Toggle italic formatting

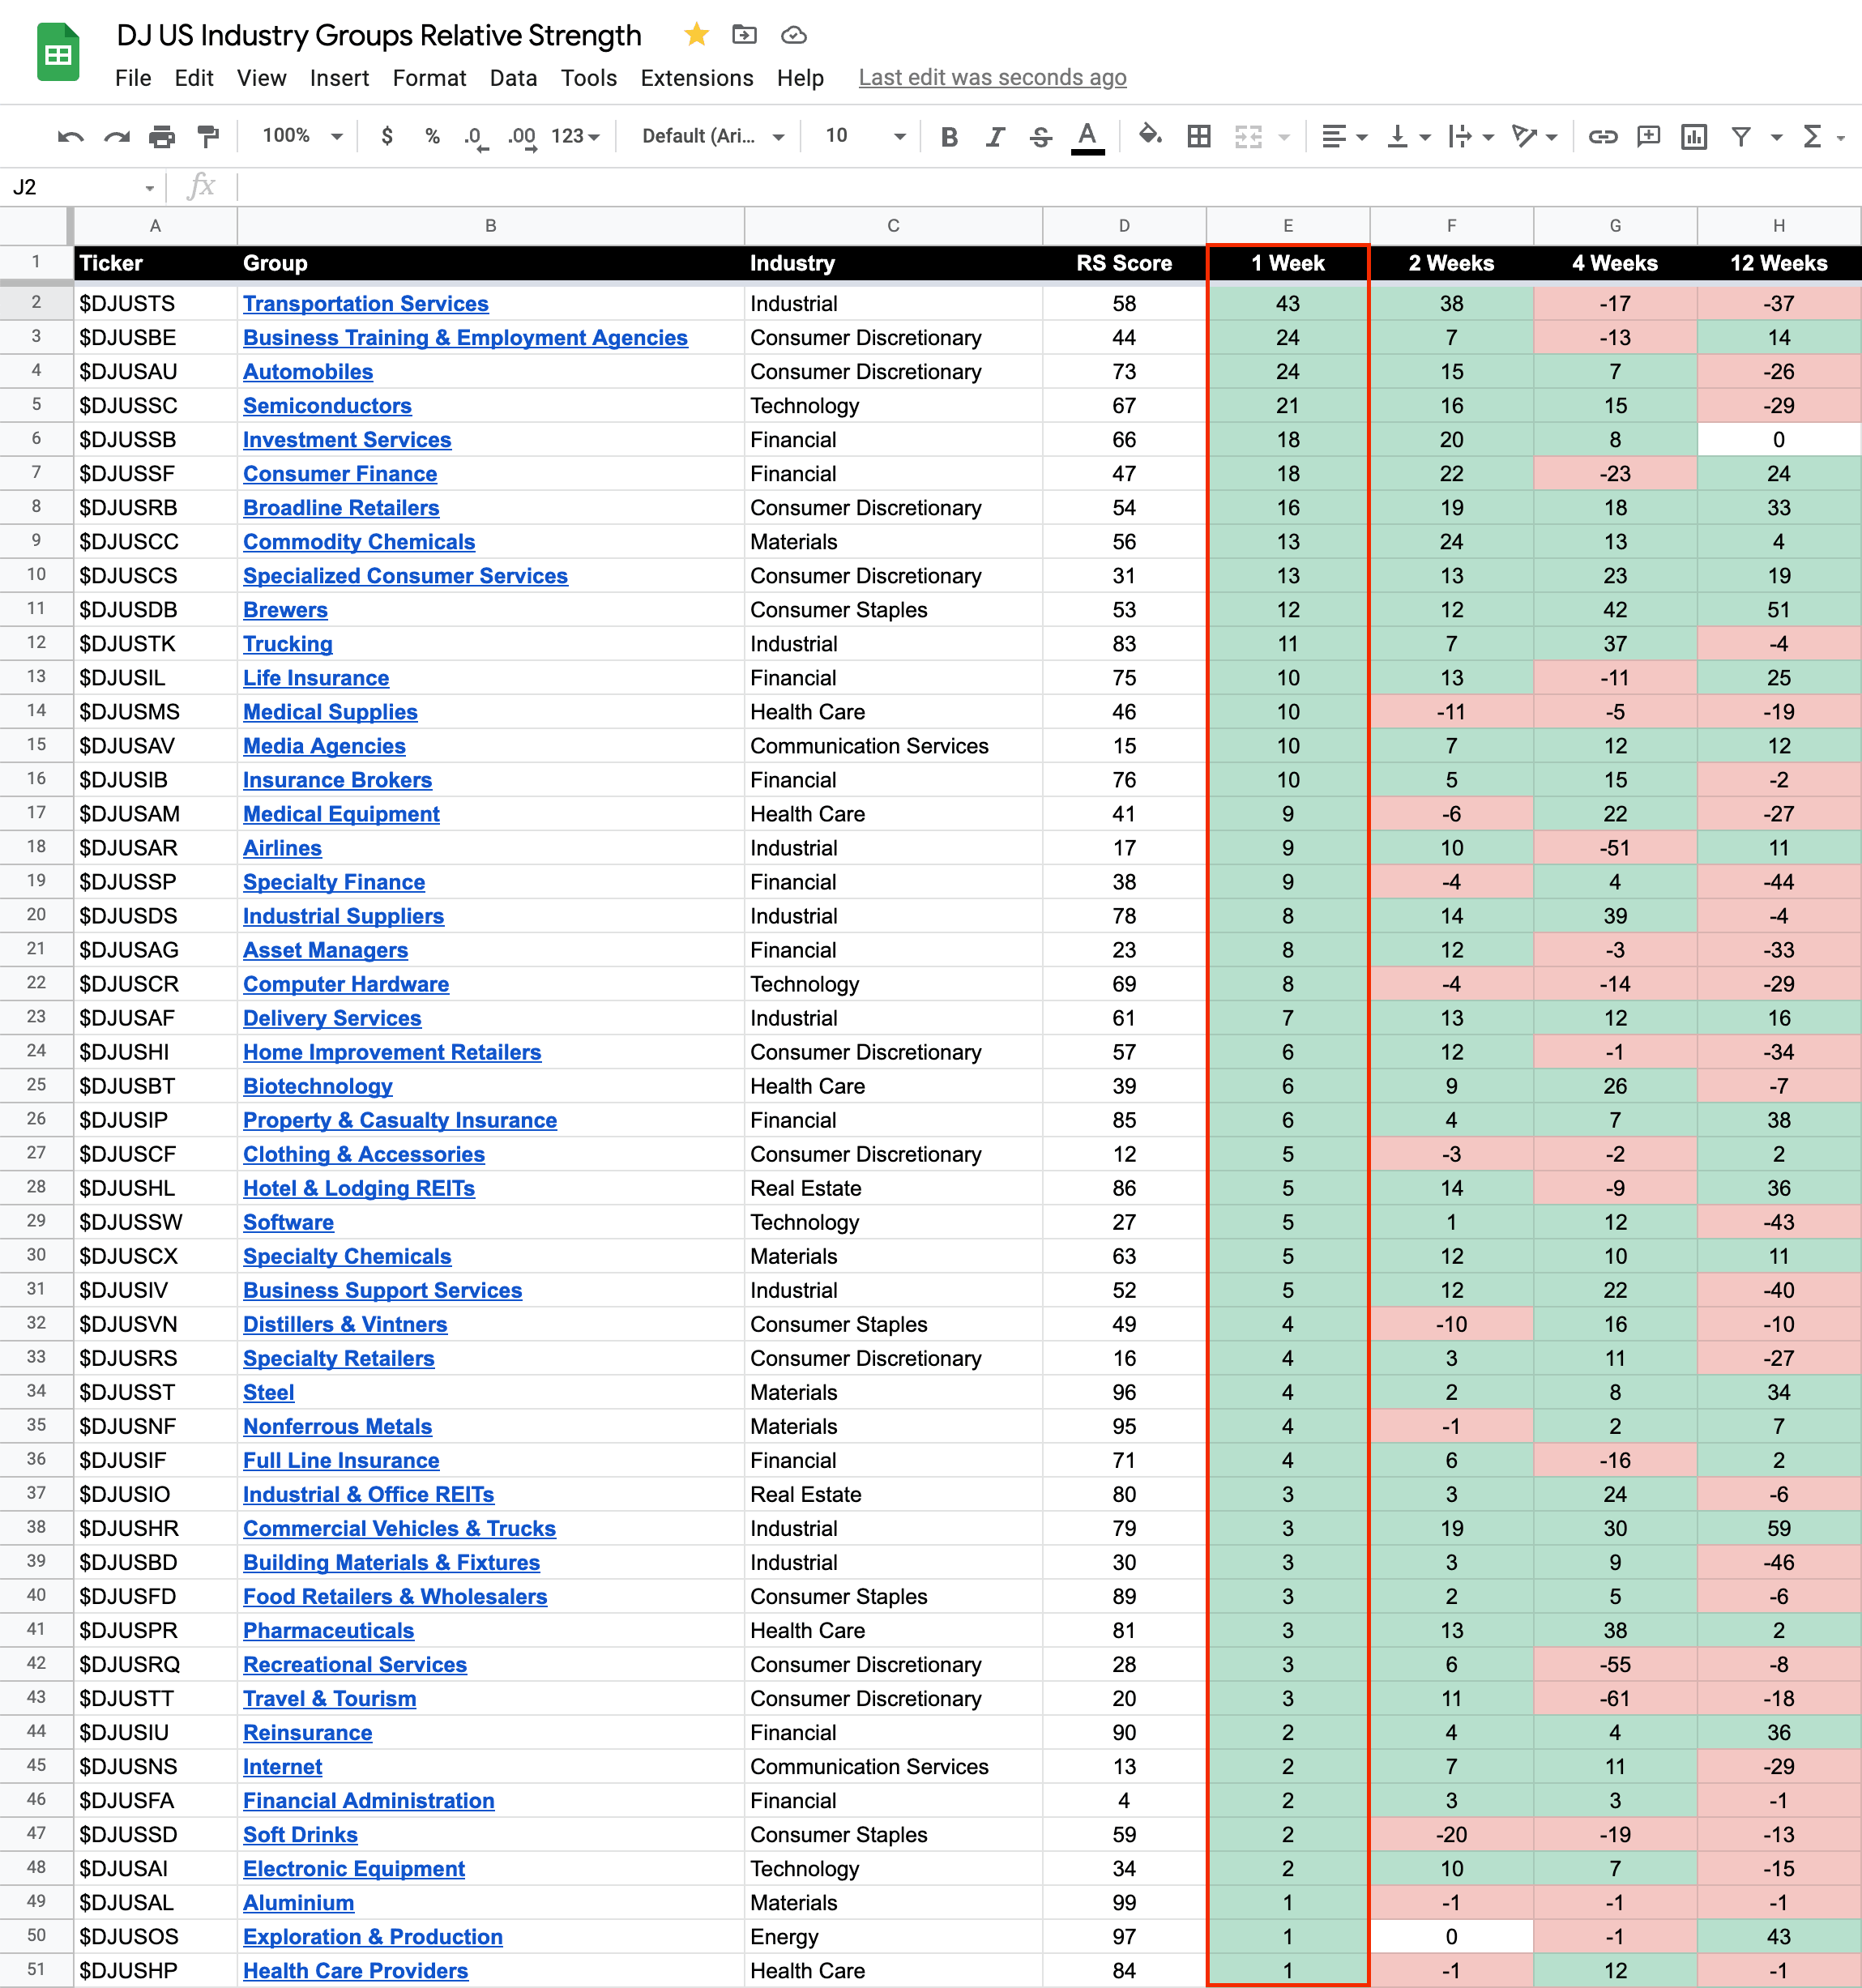pyautogui.click(x=995, y=136)
